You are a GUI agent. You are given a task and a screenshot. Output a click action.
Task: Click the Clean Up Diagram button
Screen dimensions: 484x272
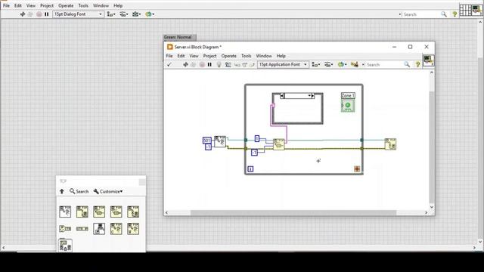pyautogui.click(x=355, y=64)
